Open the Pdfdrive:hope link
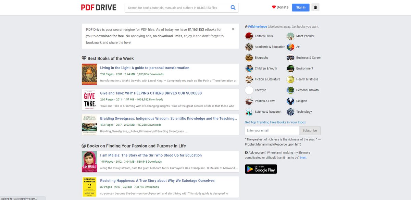The width and height of the screenshot is (411, 200). pos(258,27)
